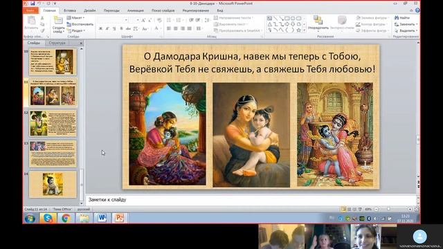This screenshot has height=249, width=443.
Task: Click the Restore (Восстановить) button
Action: click(x=80, y=24)
